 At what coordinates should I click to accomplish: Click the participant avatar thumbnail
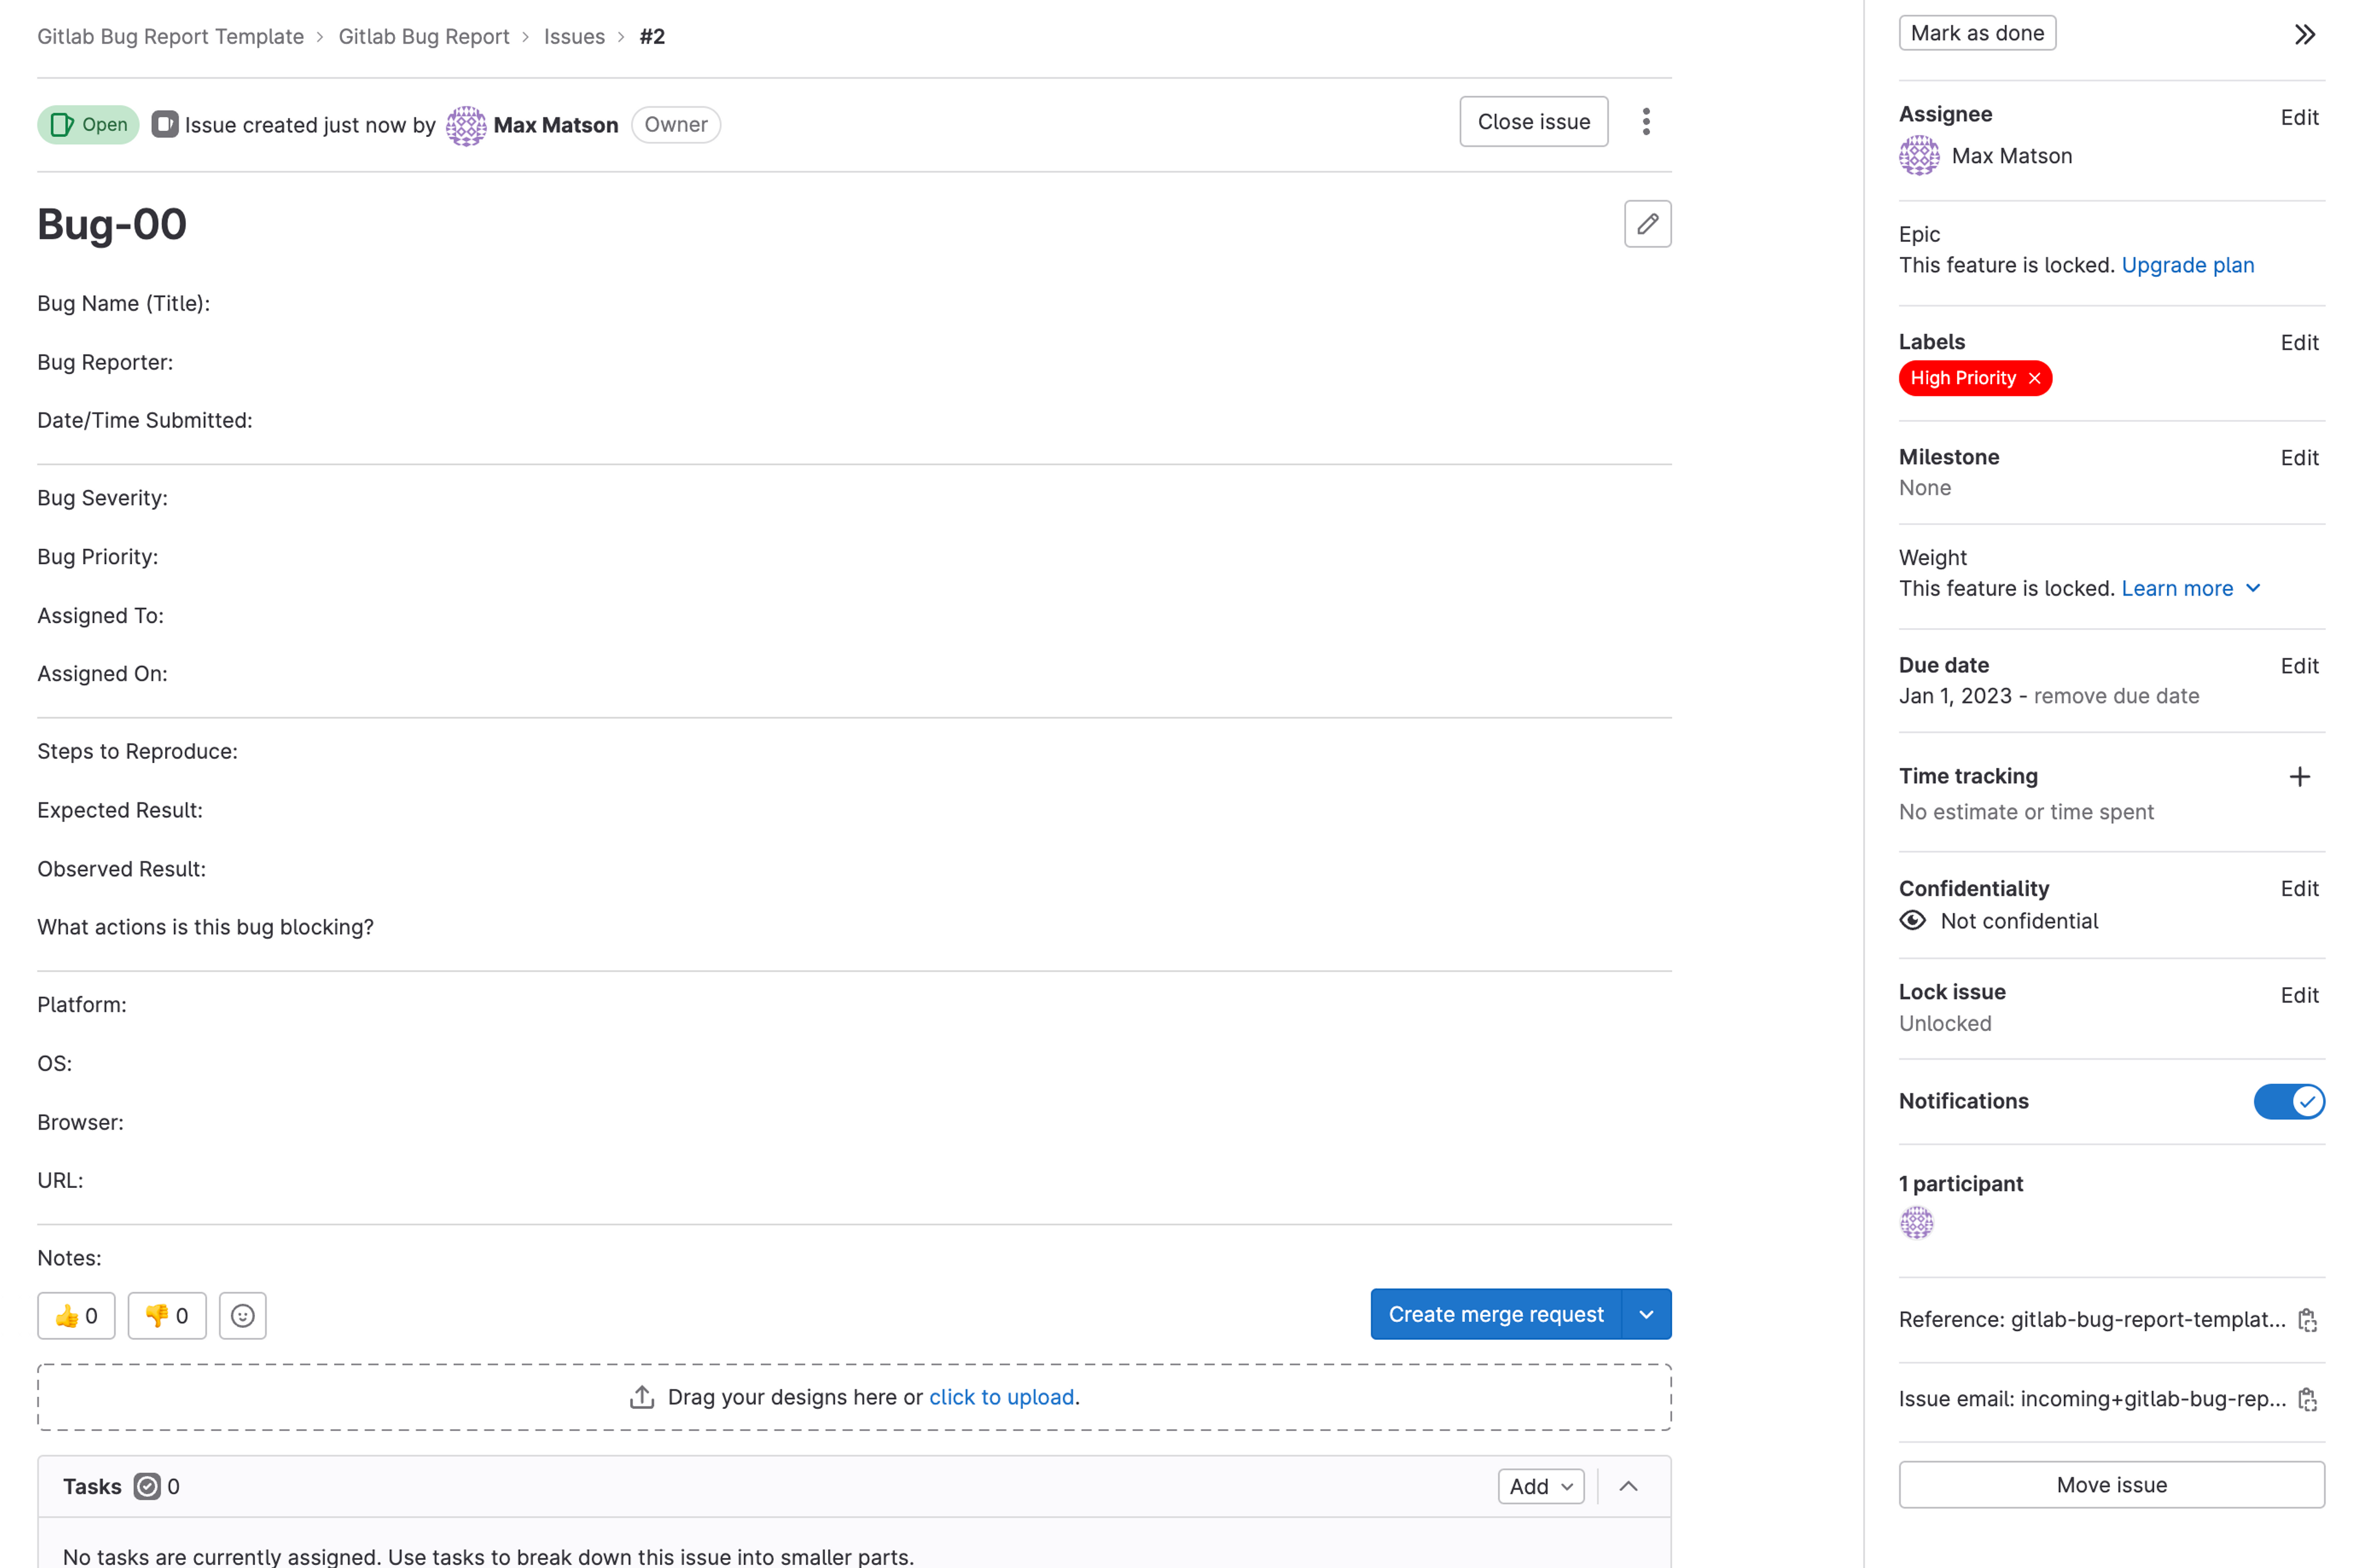tap(1916, 1222)
